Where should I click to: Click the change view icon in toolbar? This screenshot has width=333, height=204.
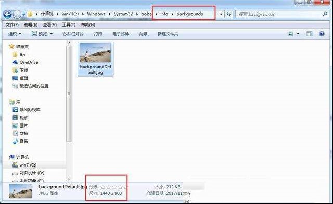(290, 34)
